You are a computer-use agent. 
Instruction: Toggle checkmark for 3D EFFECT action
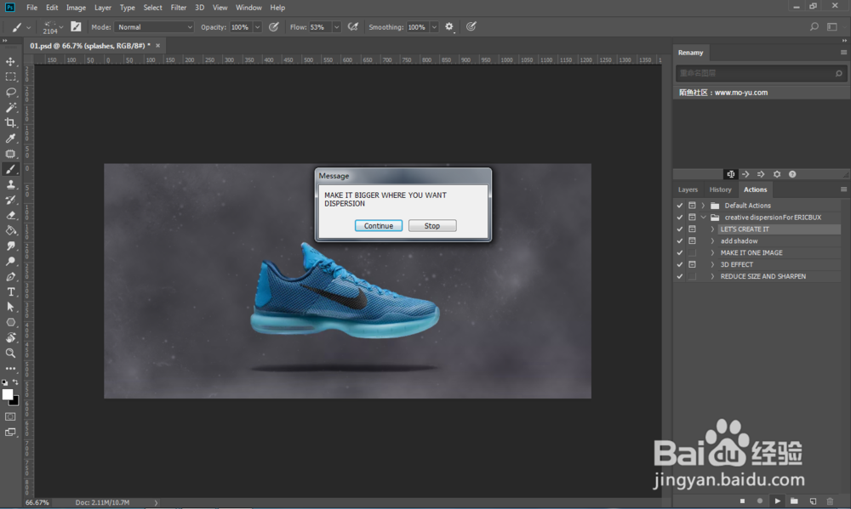pyautogui.click(x=679, y=264)
